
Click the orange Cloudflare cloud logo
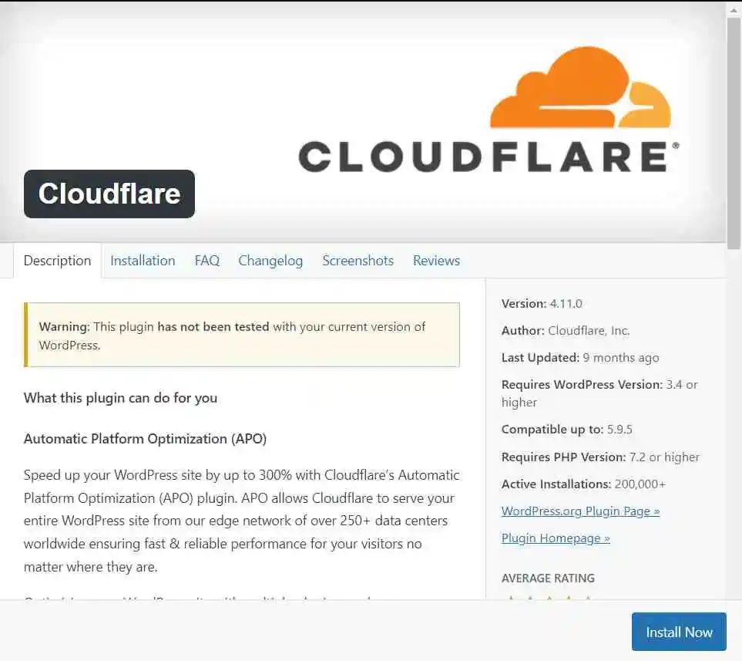pyautogui.click(x=581, y=87)
